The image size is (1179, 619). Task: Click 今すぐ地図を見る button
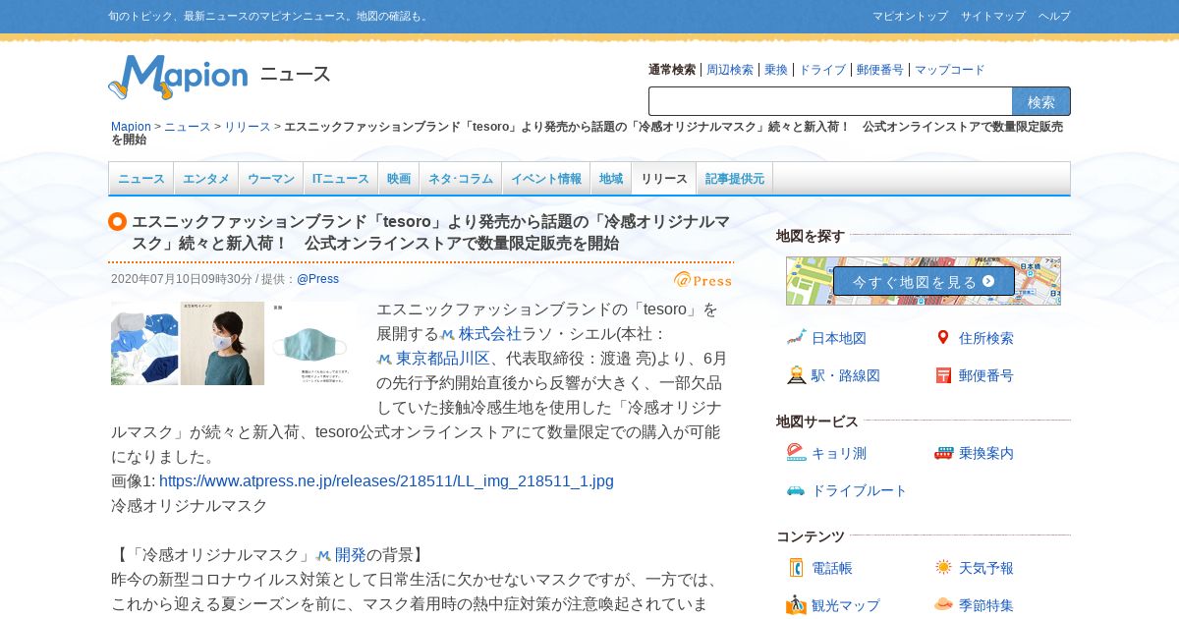(x=924, y=281)
